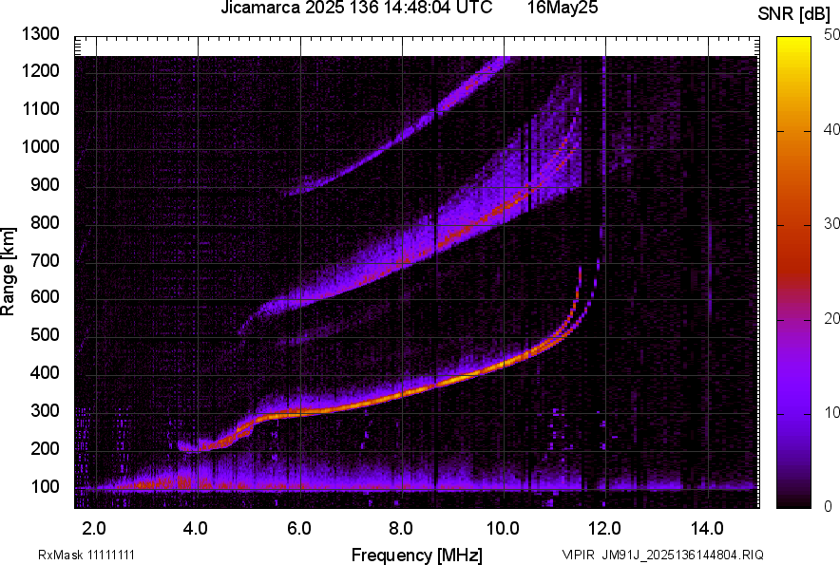This screenshot has height=565, width=840.
Task: Click the title text "Jicamarca 2025 136 14:48:04 UTC"
Action: (x=356, y=8)
